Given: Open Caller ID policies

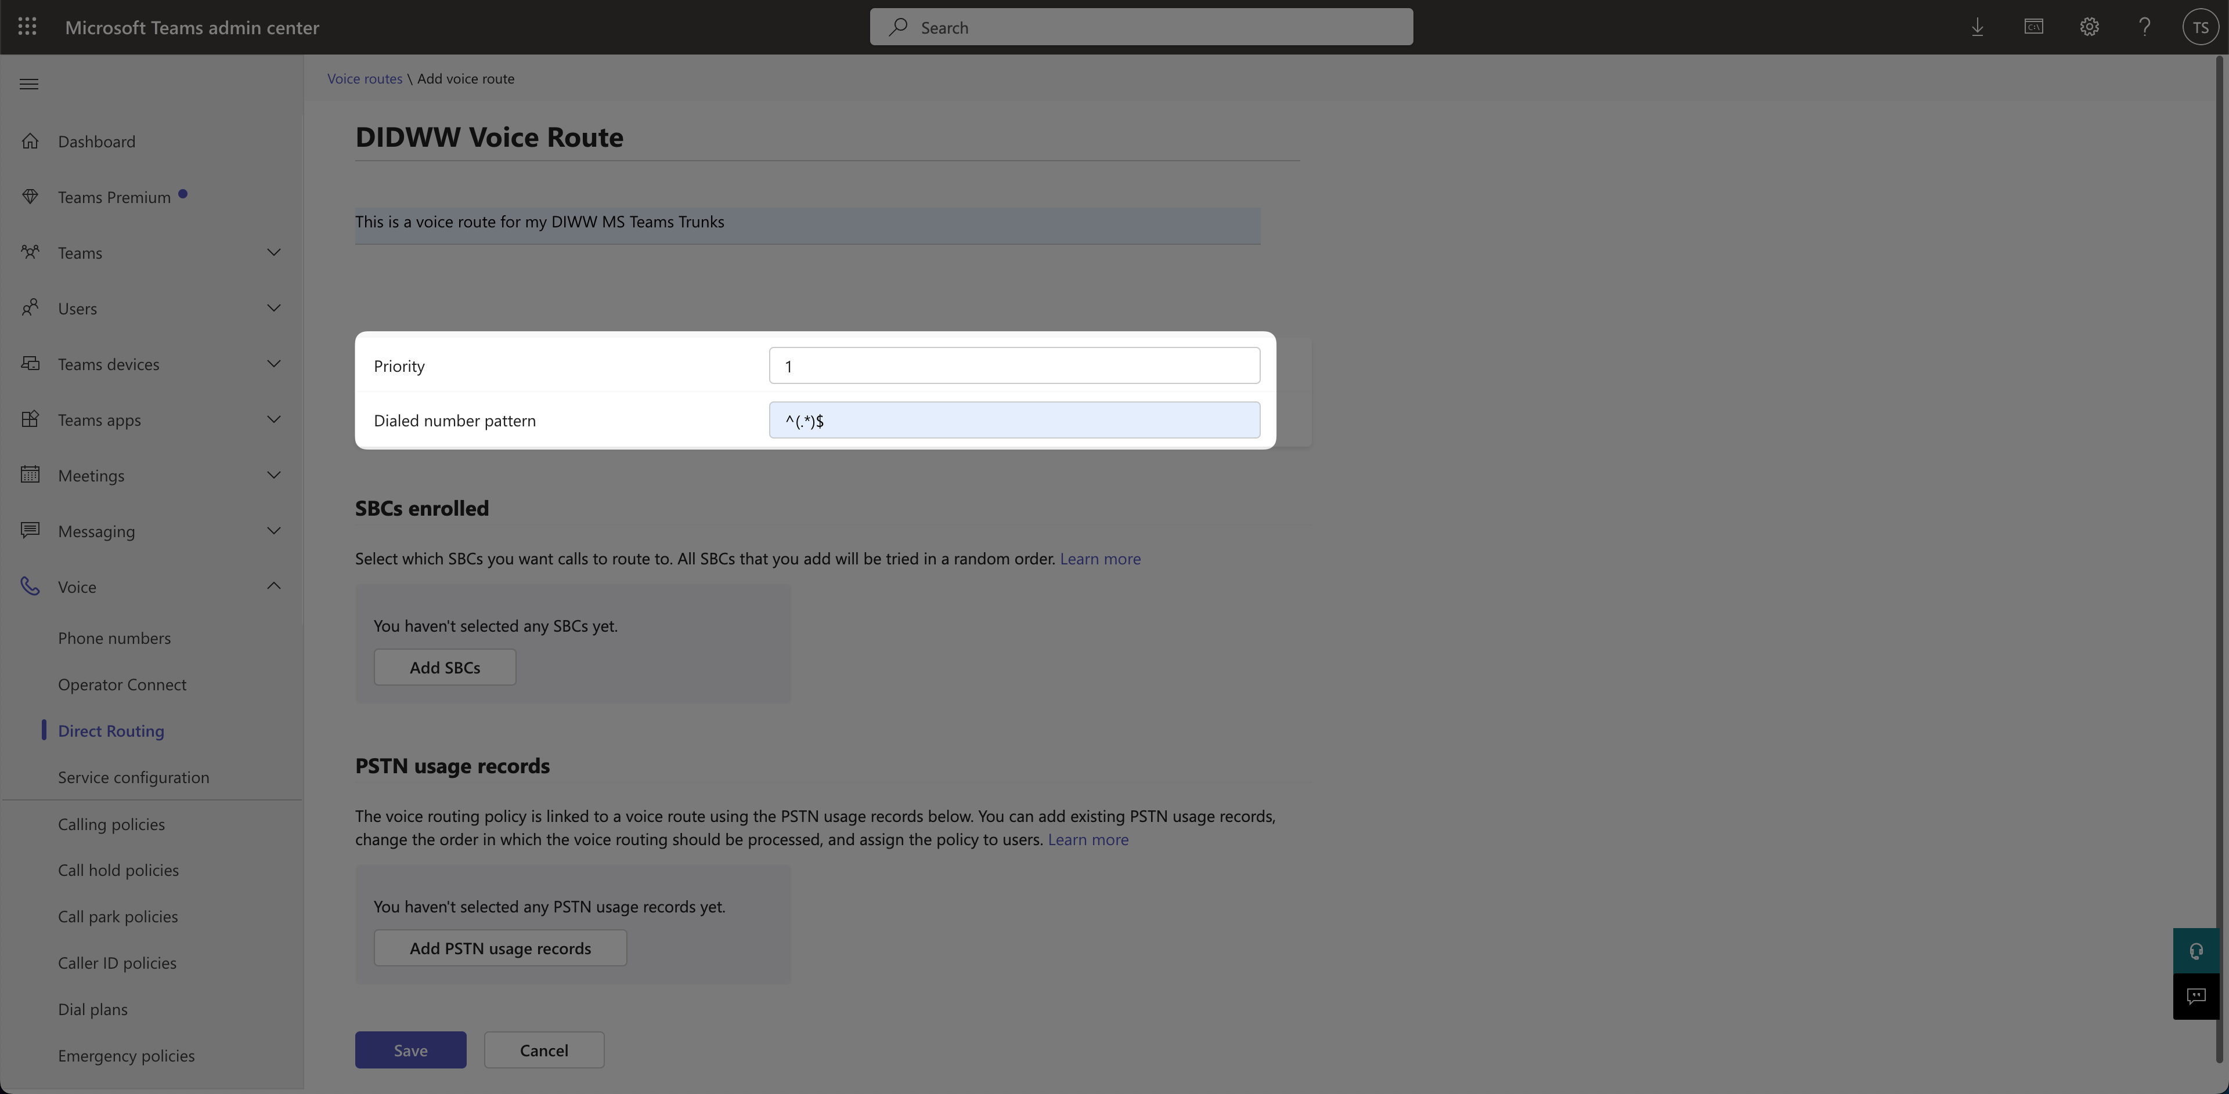Looking at the screenshot, I should click(x=117, y=963).
